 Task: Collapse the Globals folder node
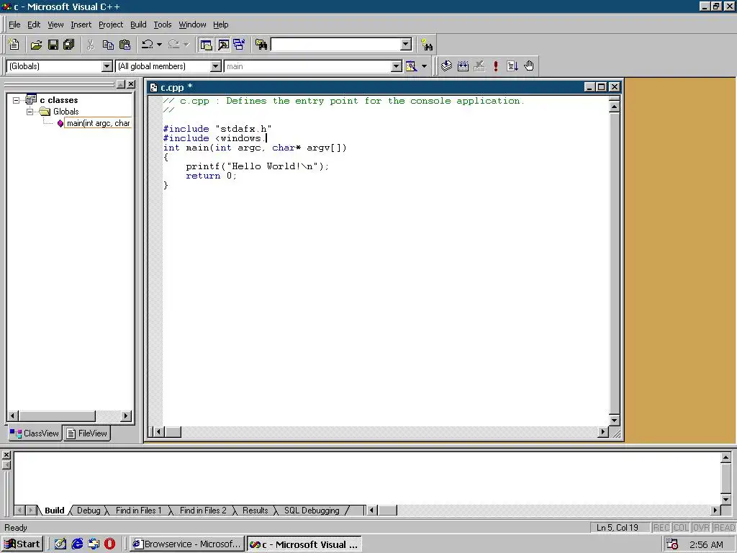(x=30, y=112)
